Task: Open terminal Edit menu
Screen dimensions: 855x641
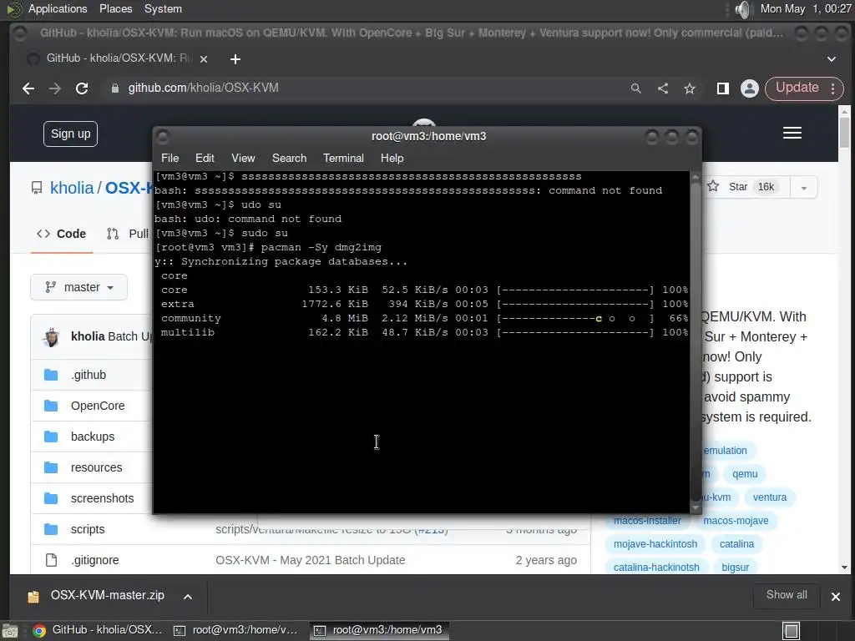Action: (205, 158)
